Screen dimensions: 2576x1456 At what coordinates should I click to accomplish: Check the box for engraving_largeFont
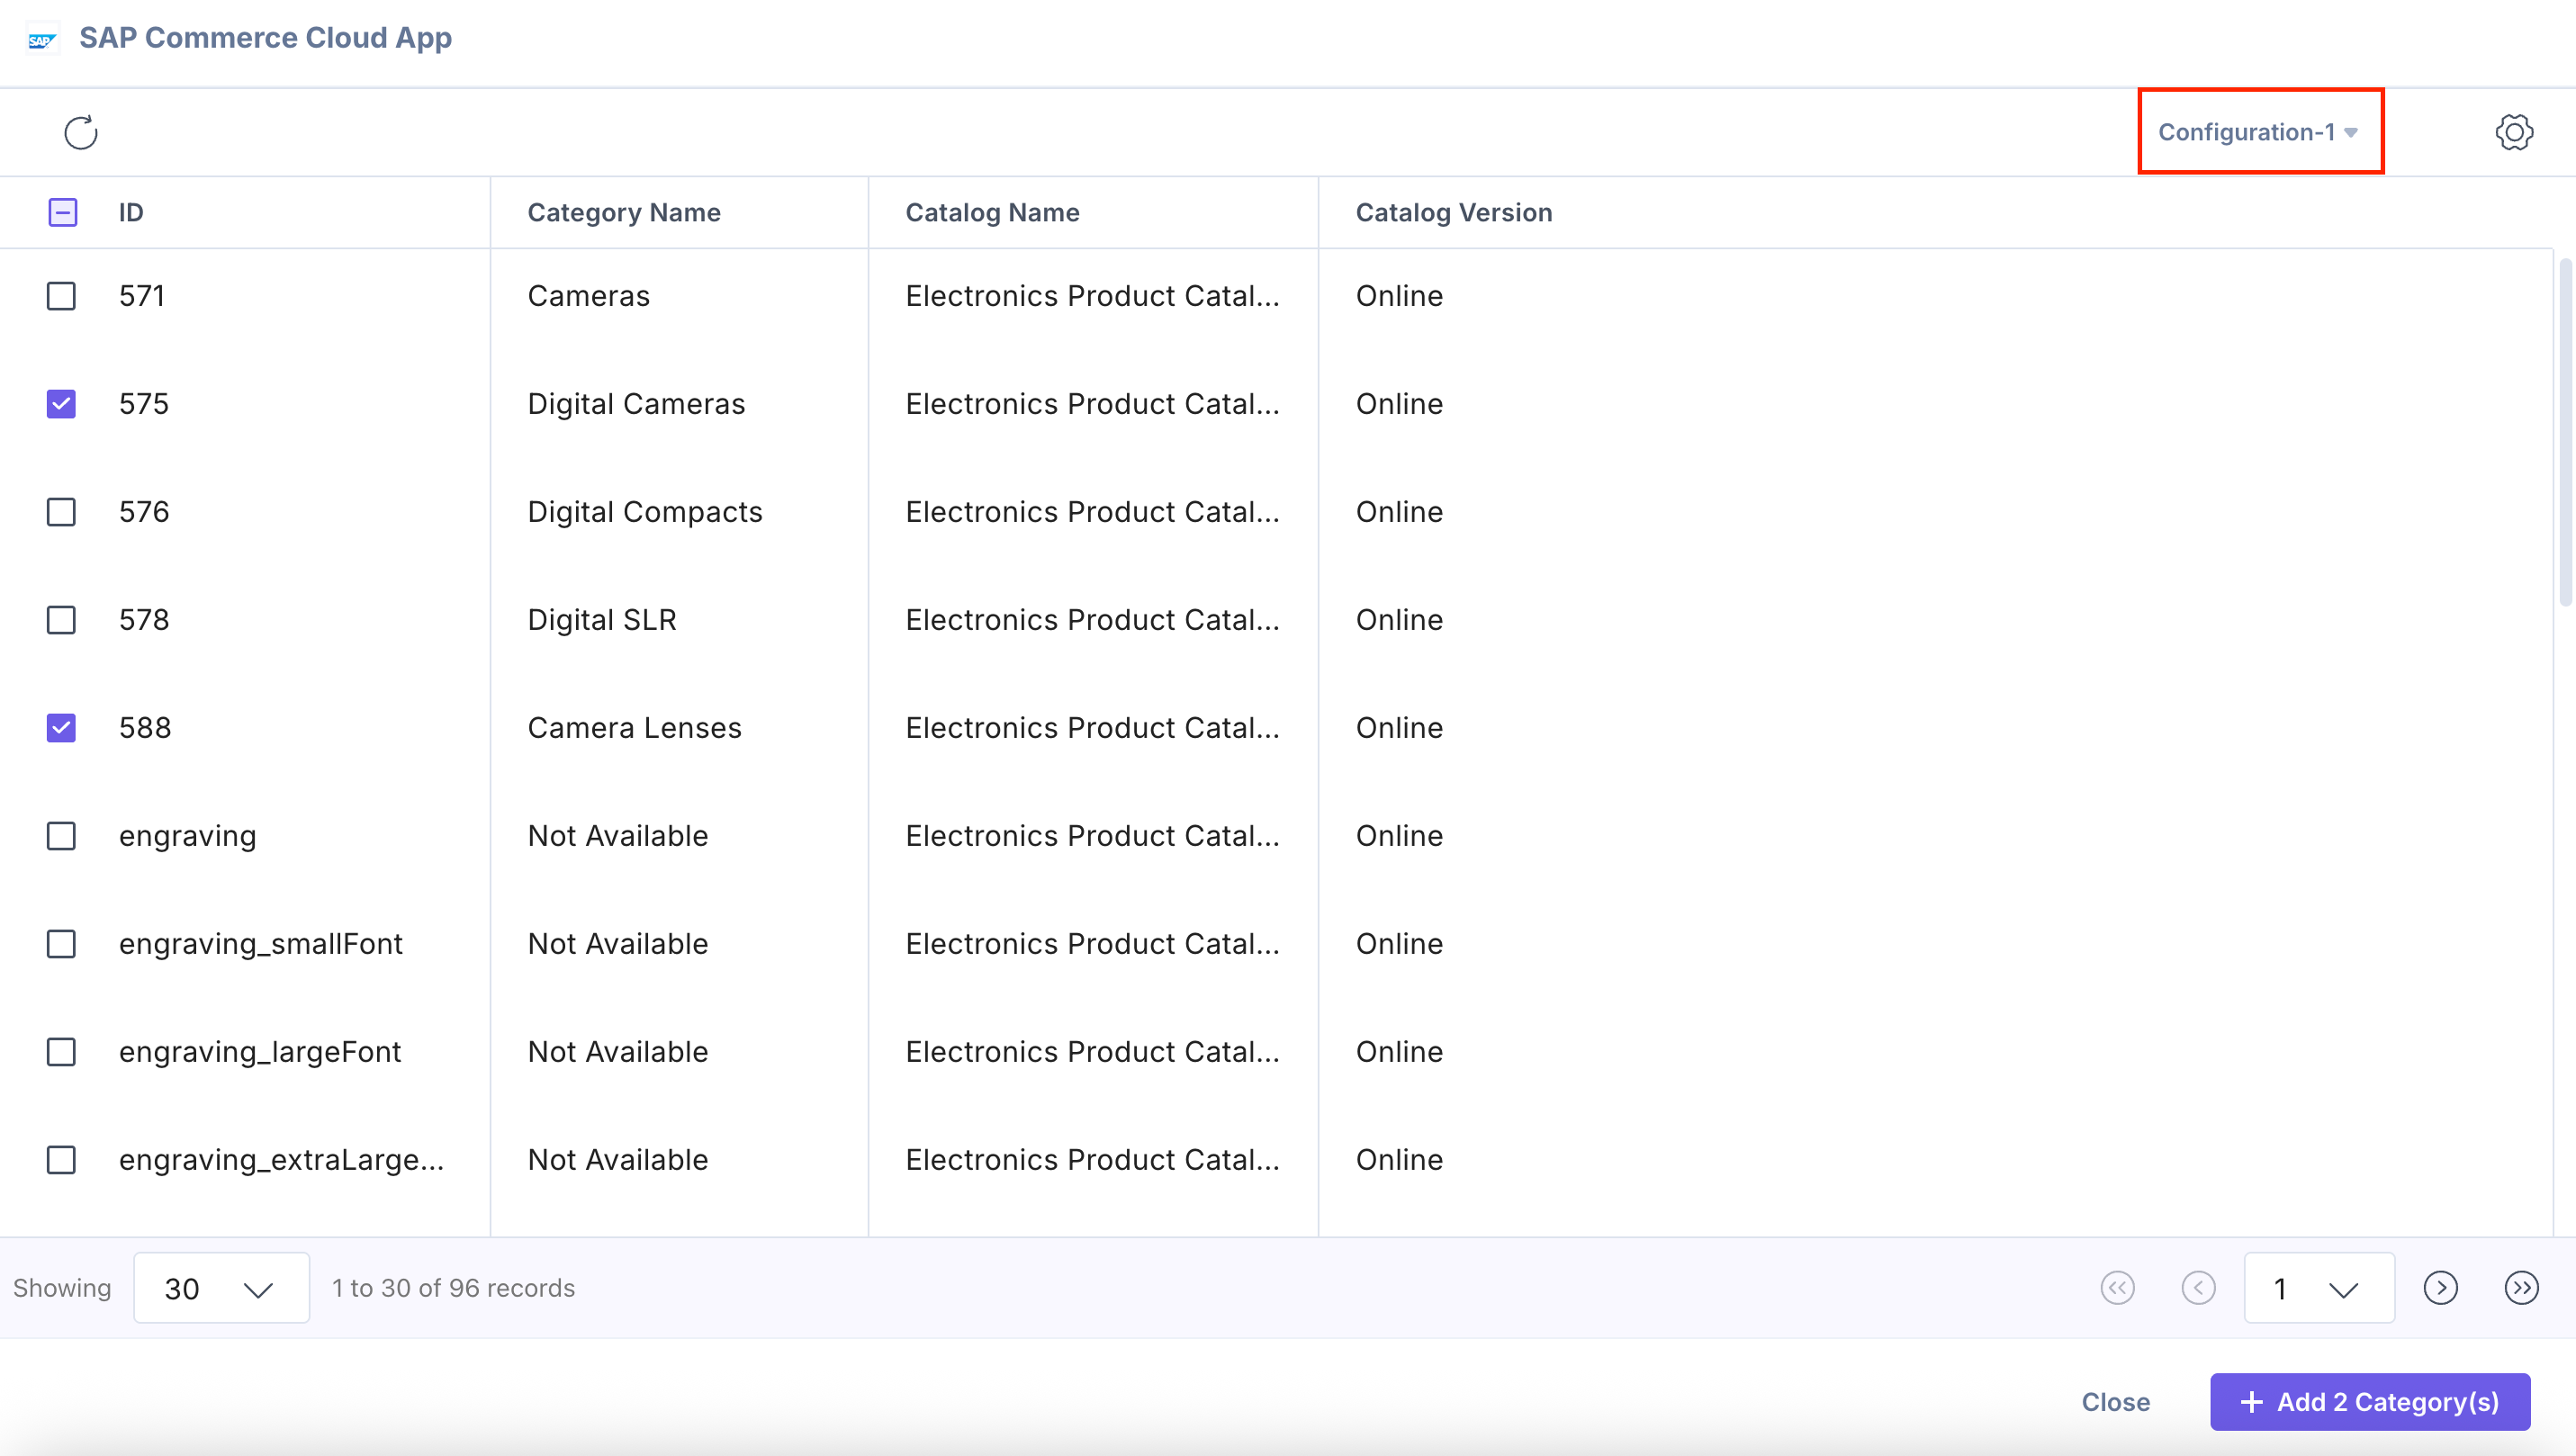click(x=62, y=1052)
